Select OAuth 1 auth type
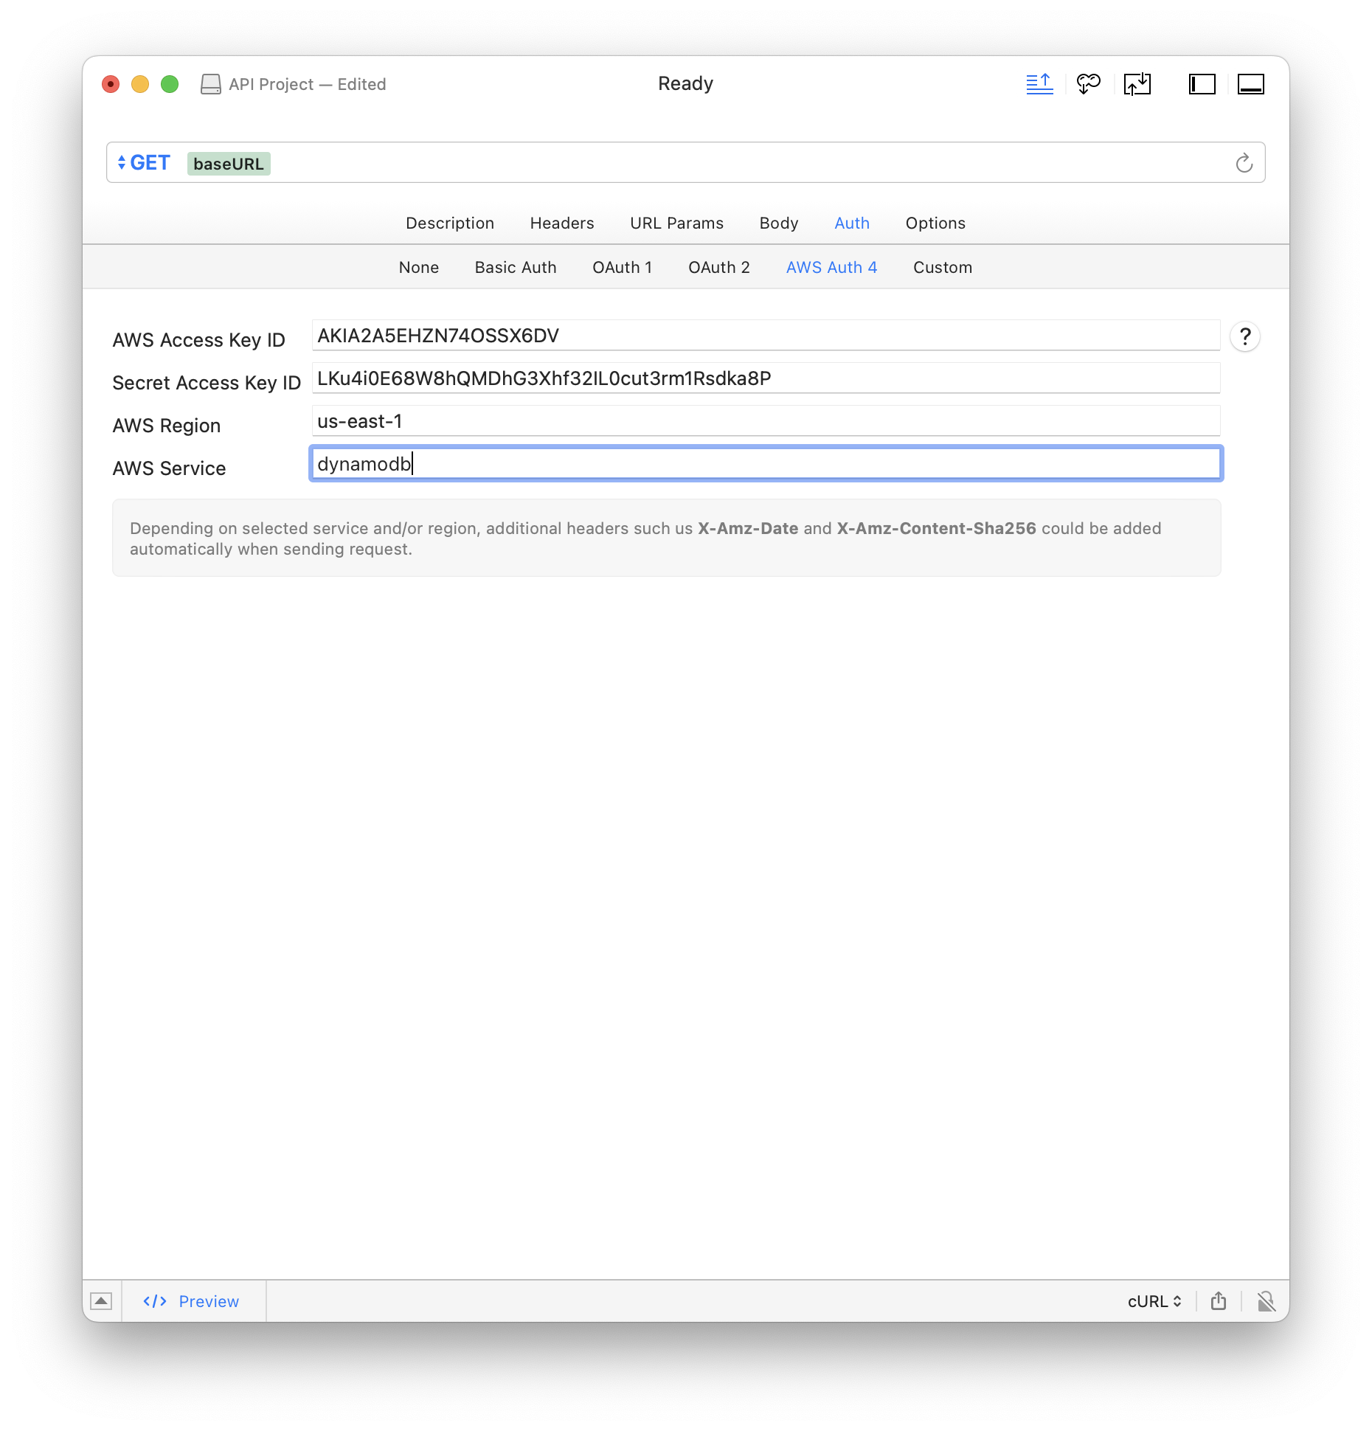The height and width of the screenshot is (1431, 1372). point(623,267)
